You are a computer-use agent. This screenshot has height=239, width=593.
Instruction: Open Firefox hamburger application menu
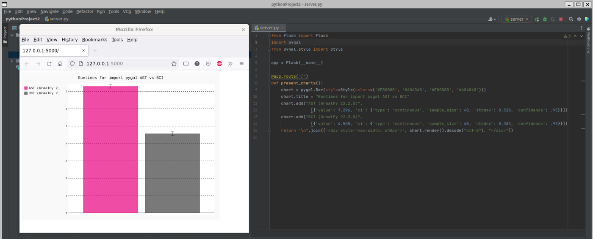(x=241, y=64)
